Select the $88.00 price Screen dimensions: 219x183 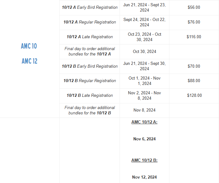tap(194, 81)
